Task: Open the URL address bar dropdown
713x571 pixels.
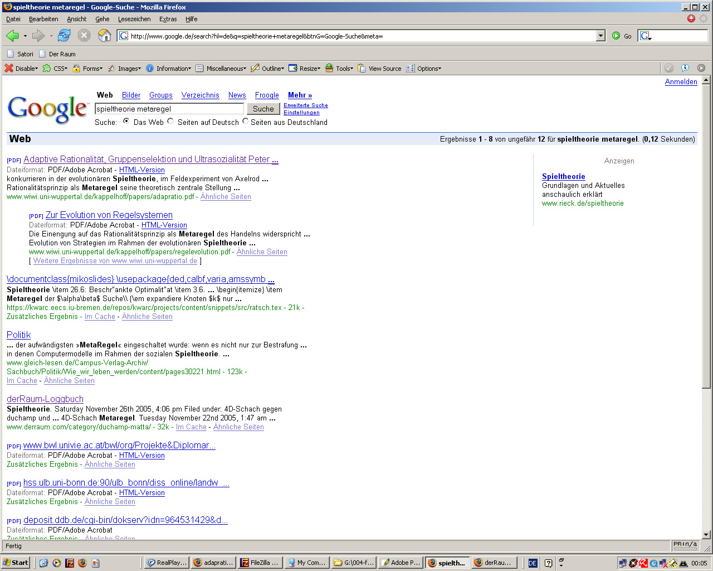Action: (x=600, y=36)
